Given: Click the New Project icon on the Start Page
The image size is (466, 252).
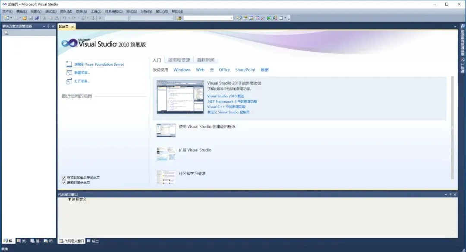Looking at the screenshot, I should point(69,72).
